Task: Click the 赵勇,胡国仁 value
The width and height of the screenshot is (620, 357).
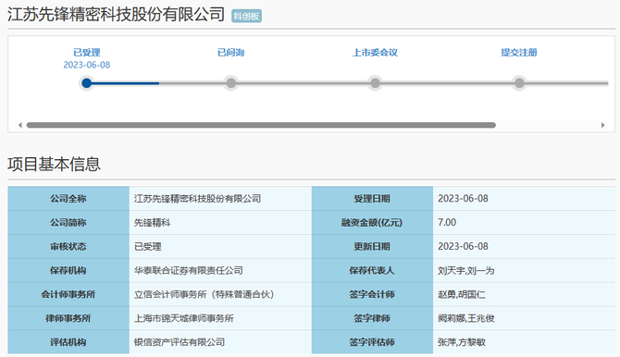Action: pos(462,294)
